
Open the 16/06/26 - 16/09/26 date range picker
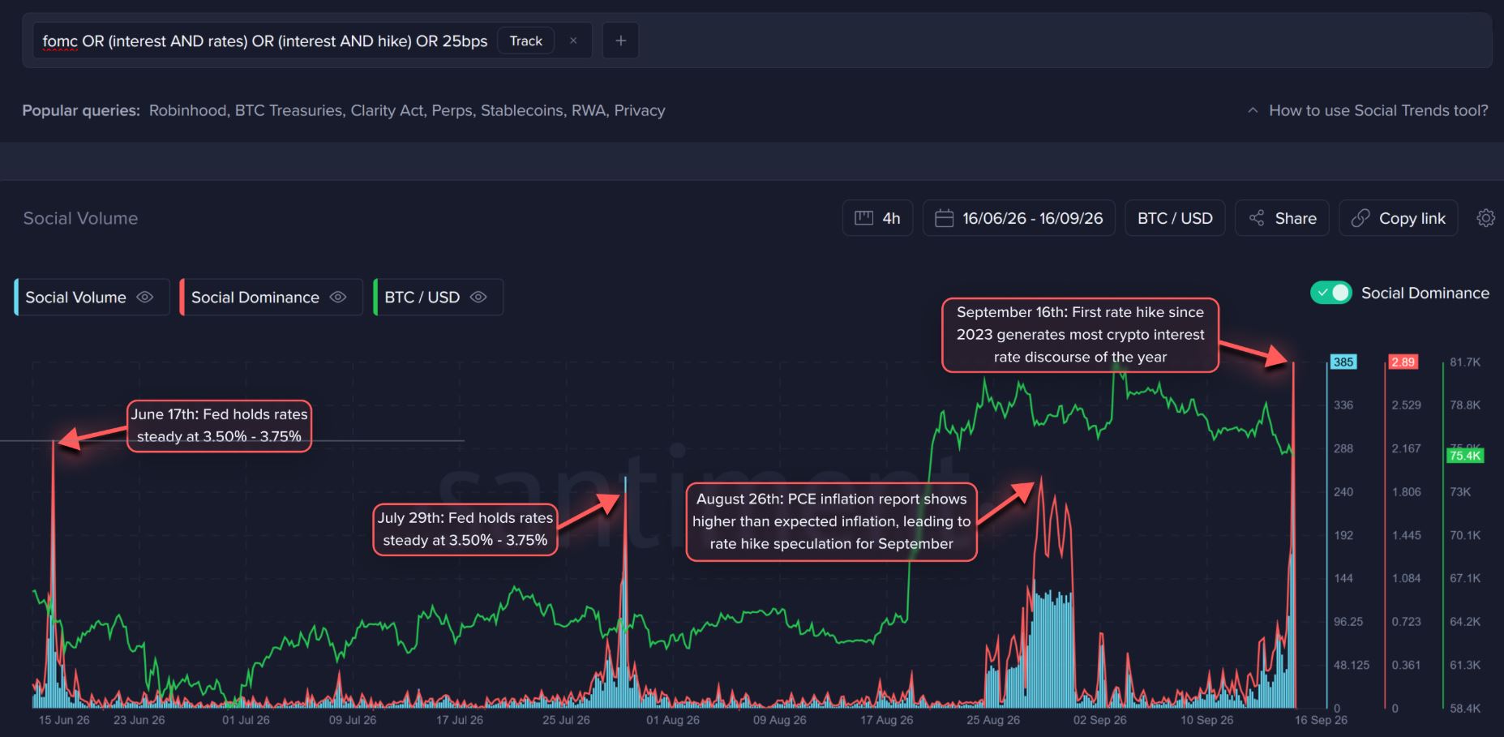[x=1019, y=218]
